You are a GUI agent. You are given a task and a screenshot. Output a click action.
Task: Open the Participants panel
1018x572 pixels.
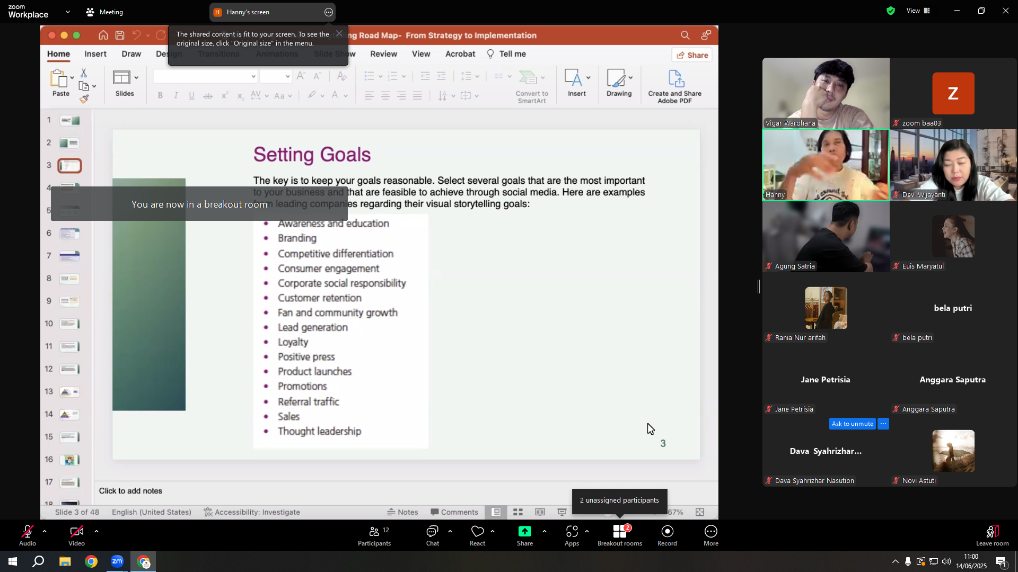click(374, 535)
